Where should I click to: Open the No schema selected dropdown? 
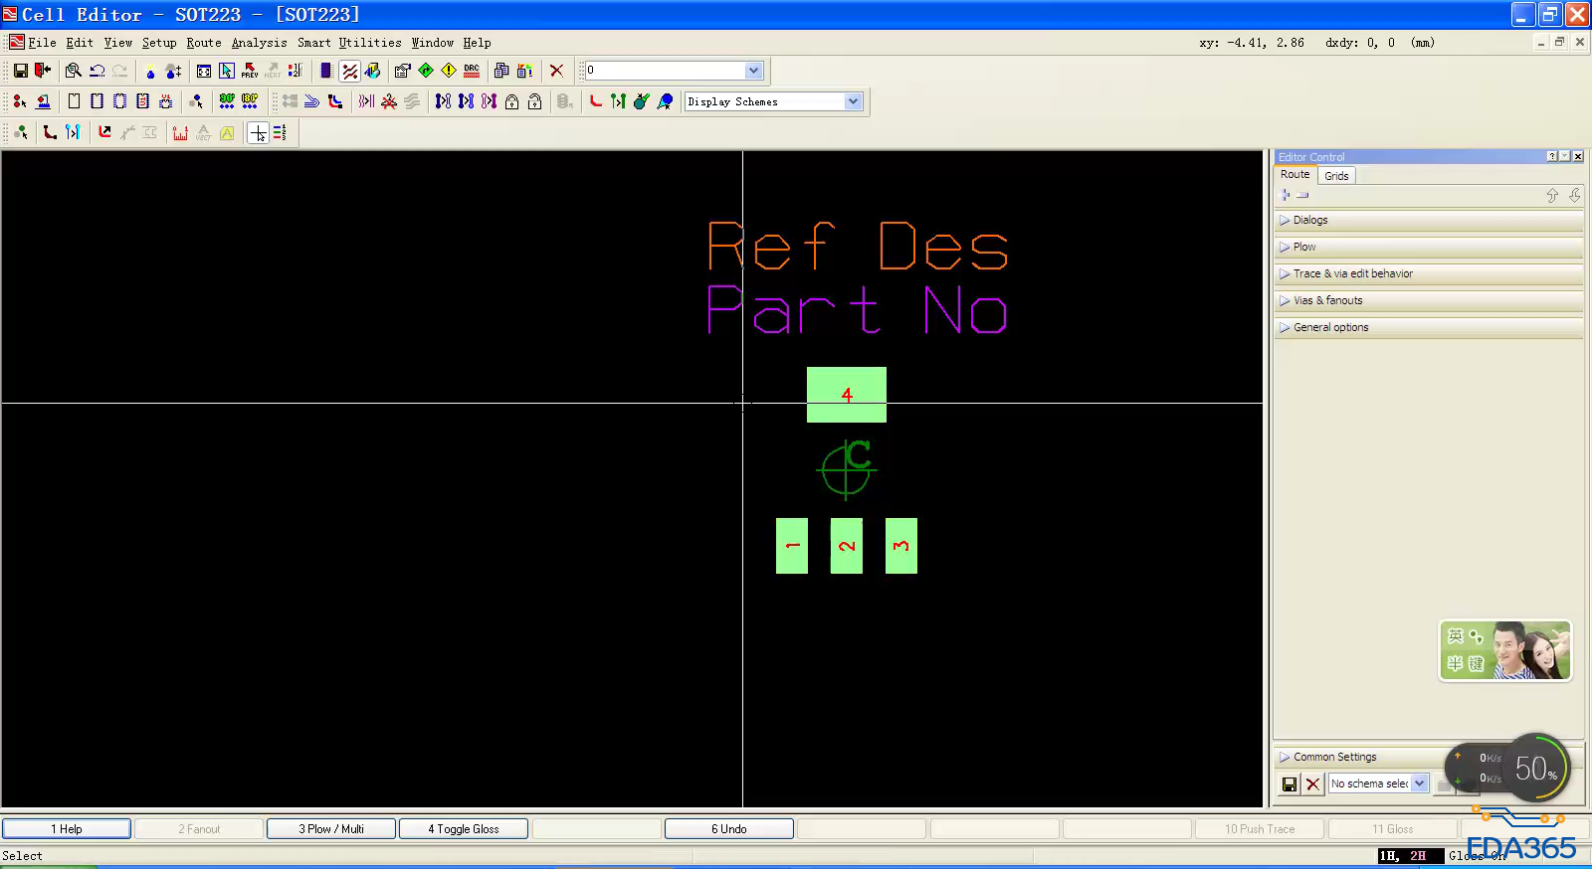tap(1420, 783)
